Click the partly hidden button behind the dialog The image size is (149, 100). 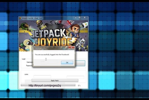(x=80, y=63)
